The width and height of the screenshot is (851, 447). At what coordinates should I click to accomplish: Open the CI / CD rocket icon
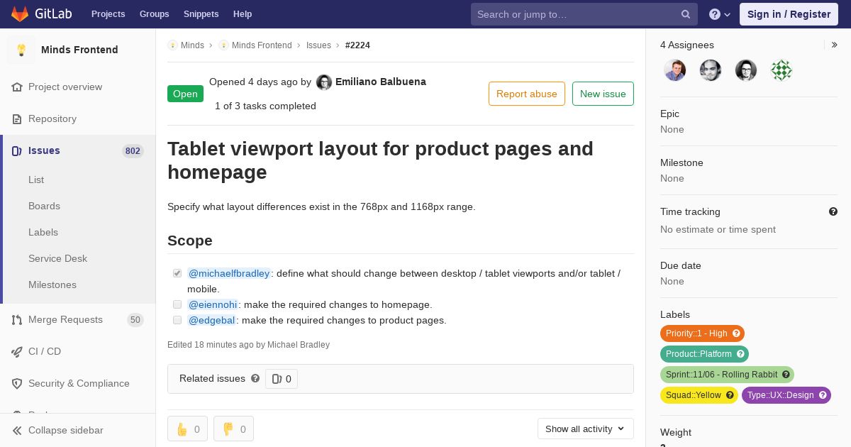pos(17,352)
